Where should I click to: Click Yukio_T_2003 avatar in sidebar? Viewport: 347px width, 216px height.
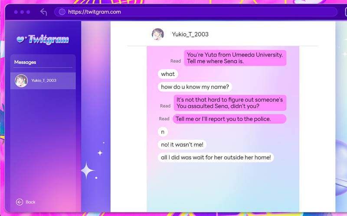(21, 81)
